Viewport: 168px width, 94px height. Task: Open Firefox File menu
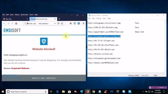click(4, 15)
